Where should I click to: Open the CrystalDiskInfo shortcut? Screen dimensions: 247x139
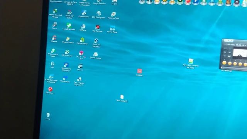click(x=84, y=13)
